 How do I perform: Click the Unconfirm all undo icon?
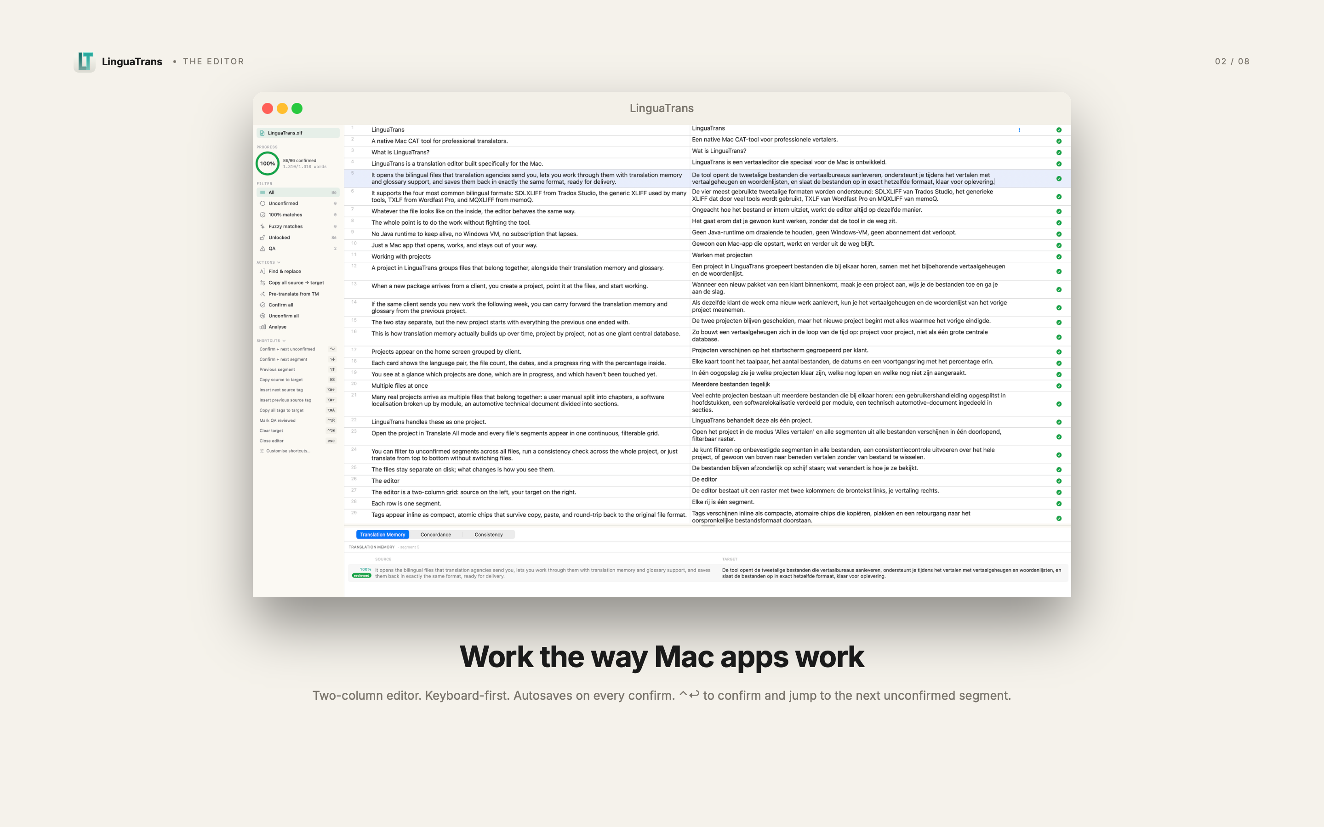(263, 316)
